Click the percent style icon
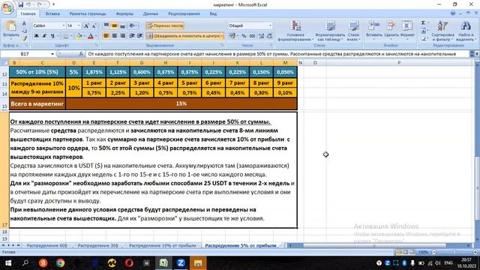The width and height of the screenshot is (480, 270). [x=244, y=36]
